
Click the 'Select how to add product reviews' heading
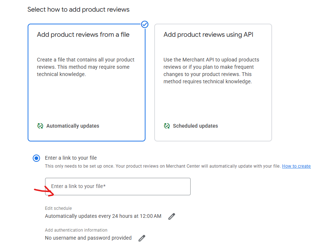(x=78, y=9)
